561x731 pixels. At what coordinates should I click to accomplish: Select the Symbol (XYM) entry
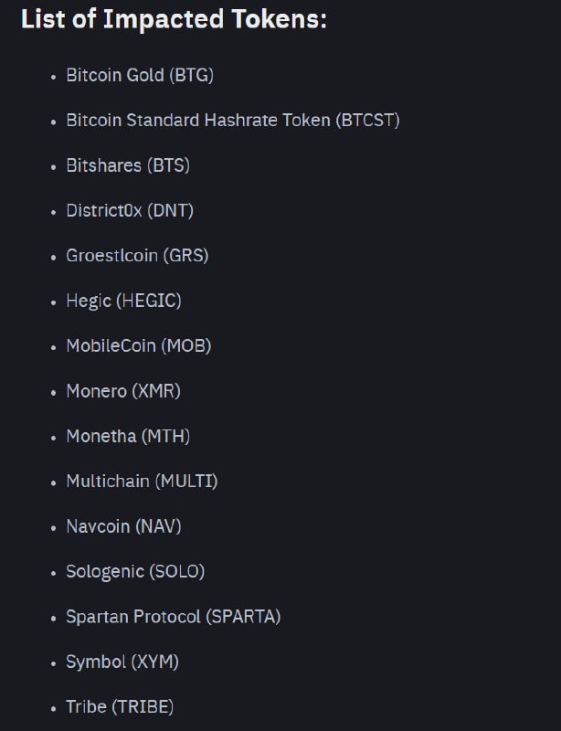coord(122,662)
